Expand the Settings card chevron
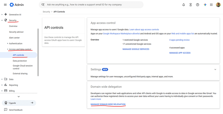Viewport: 223px width, 114px height. click(x=215, y=69)
